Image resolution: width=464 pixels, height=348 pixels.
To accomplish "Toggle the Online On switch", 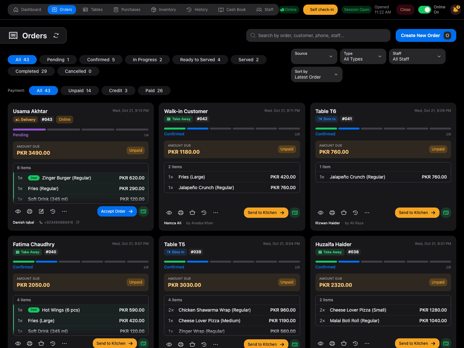I will click(x=424, y=10).
